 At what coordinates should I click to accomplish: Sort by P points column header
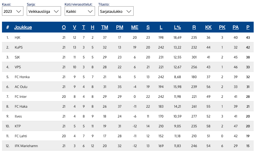pos(248,28)
